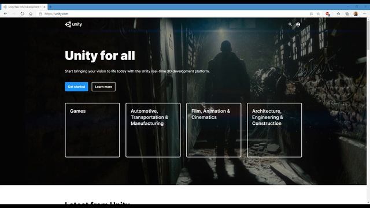Open the Games card
Screen dimensions: 370x208
pos(92,130)
